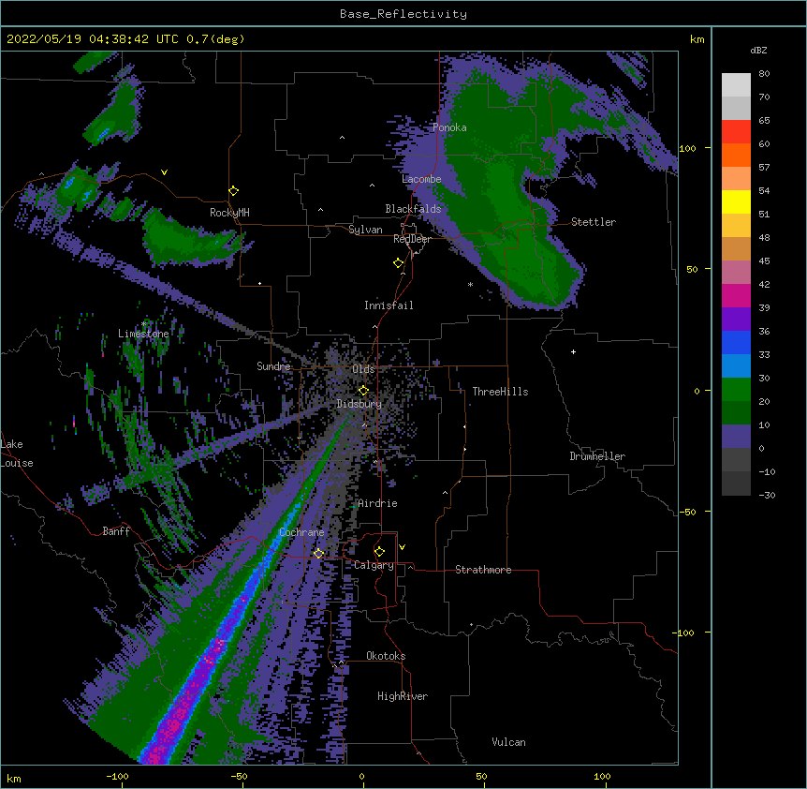Click the yellow V marker northwest of RockyMH

164,172
